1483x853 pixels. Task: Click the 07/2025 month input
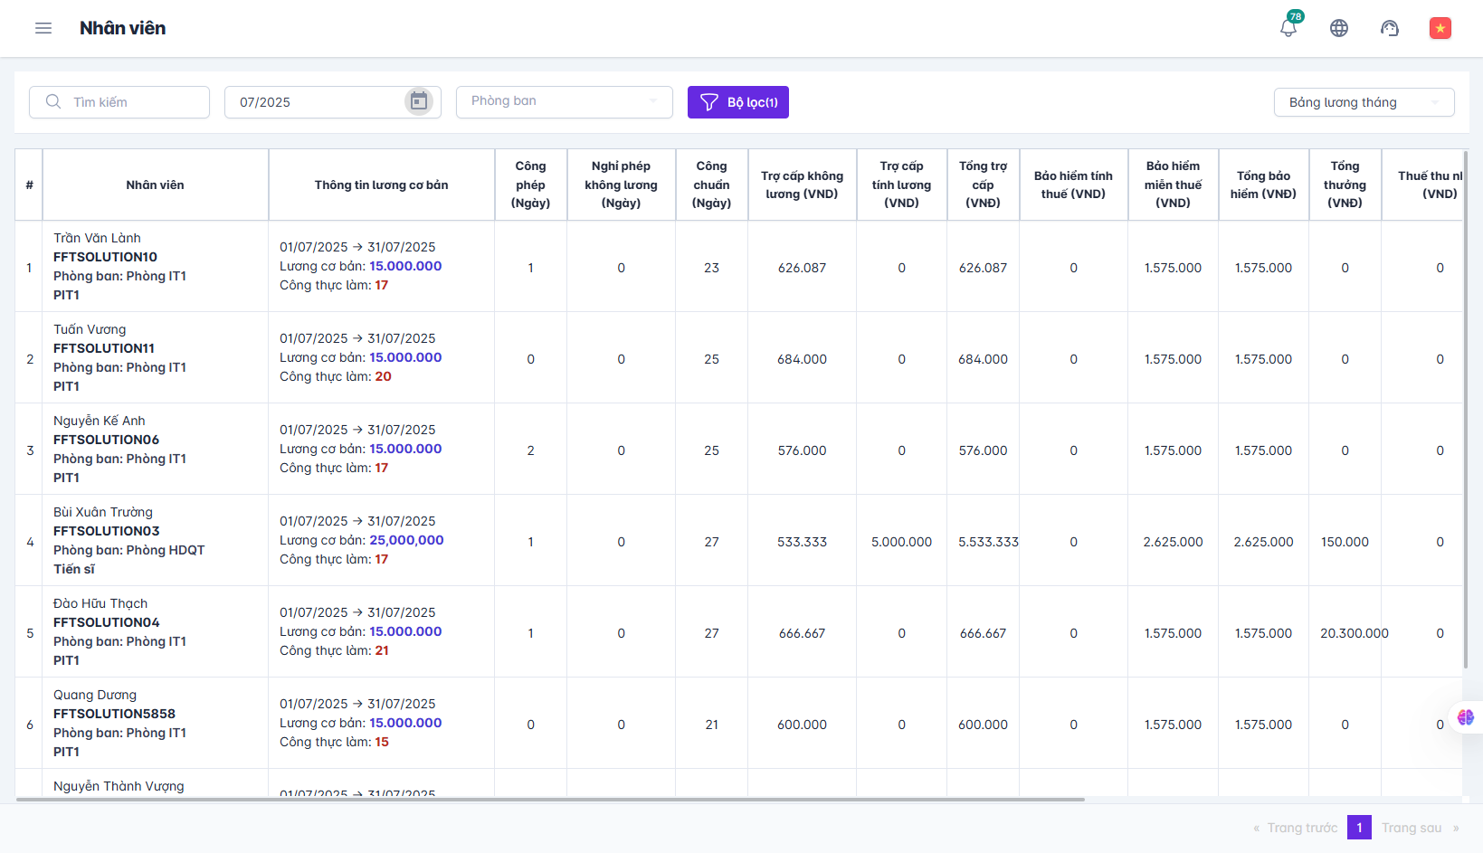click(317, 102)
